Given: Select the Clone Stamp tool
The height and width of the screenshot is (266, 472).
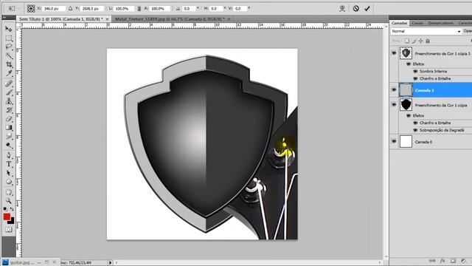Looking at the screenshot, I should (x=9, y=101).
